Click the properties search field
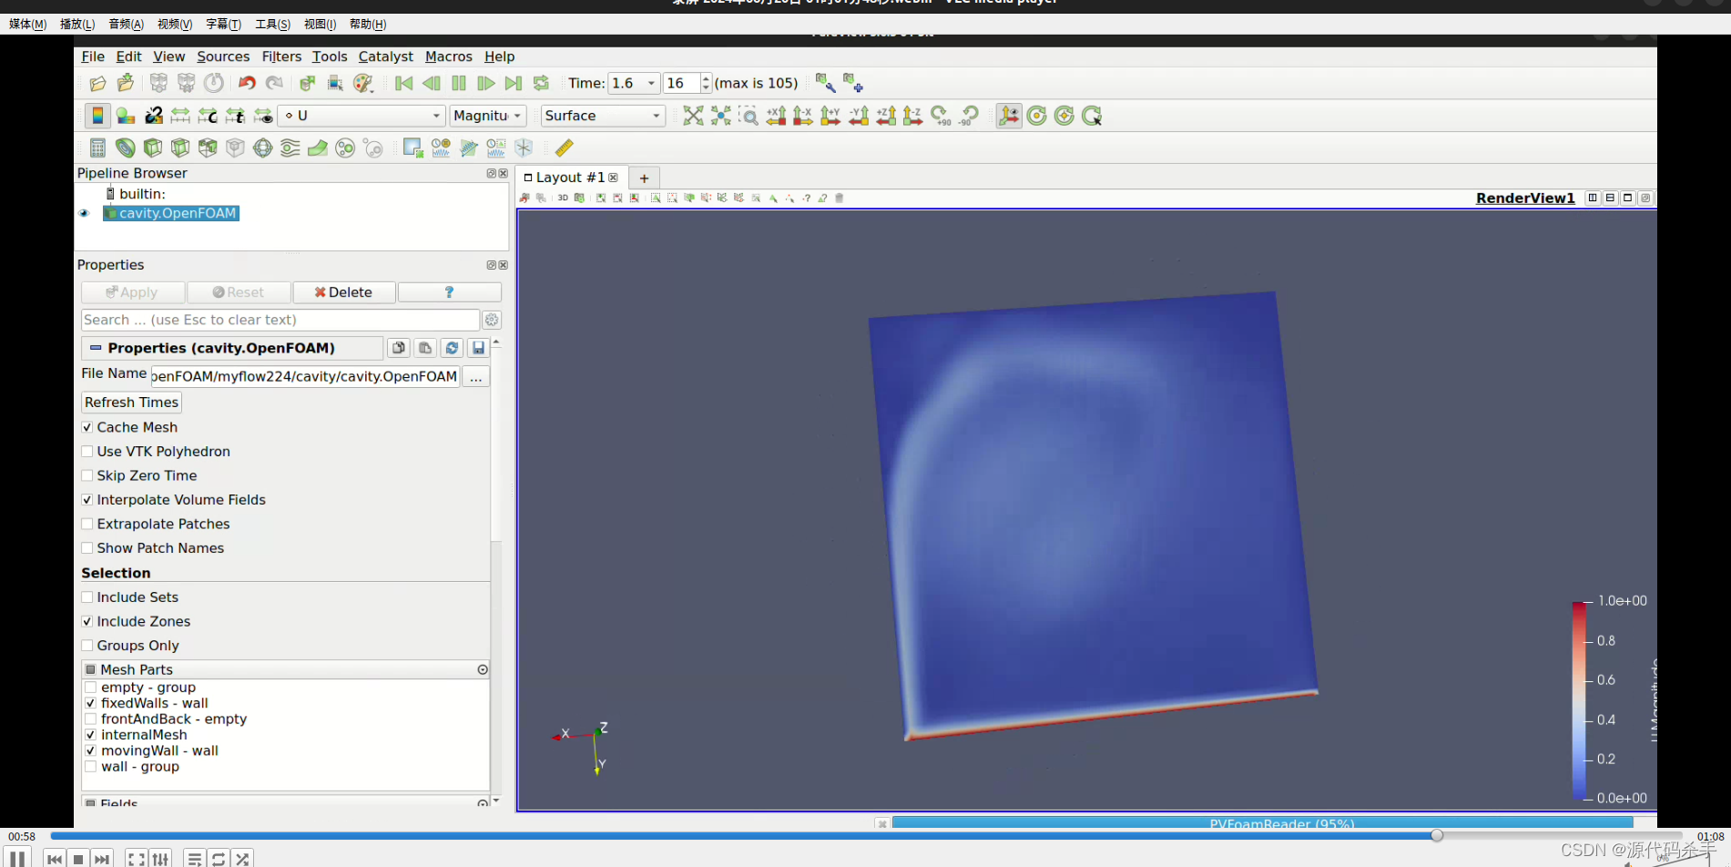Screen dimensions: 1731x867 [280, 320]
